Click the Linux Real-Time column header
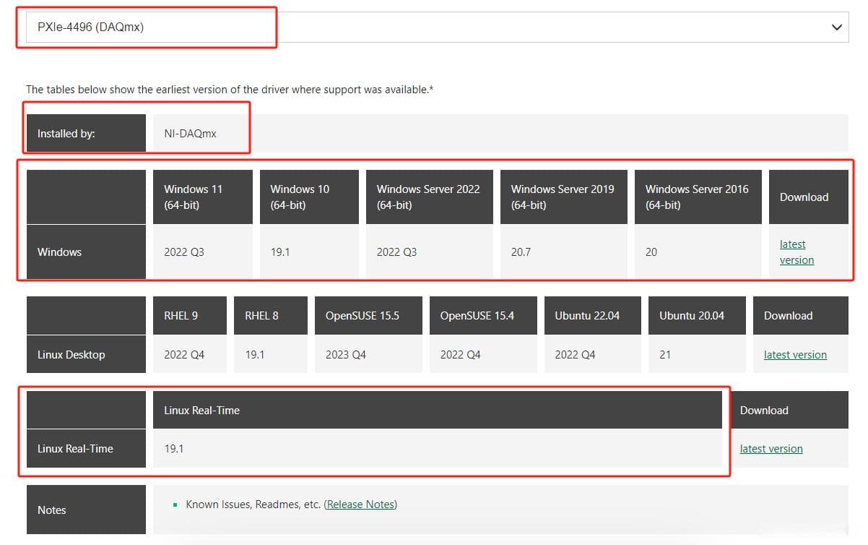This screenshot has height=545, width=868. coord(438,410)
